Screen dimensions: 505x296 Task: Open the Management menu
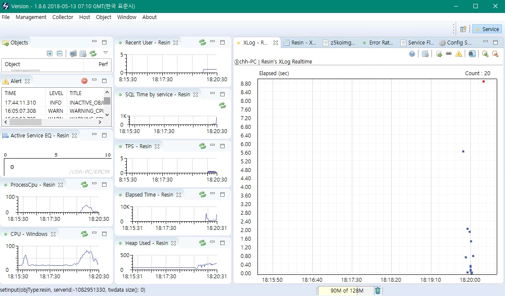coord(31,17)
